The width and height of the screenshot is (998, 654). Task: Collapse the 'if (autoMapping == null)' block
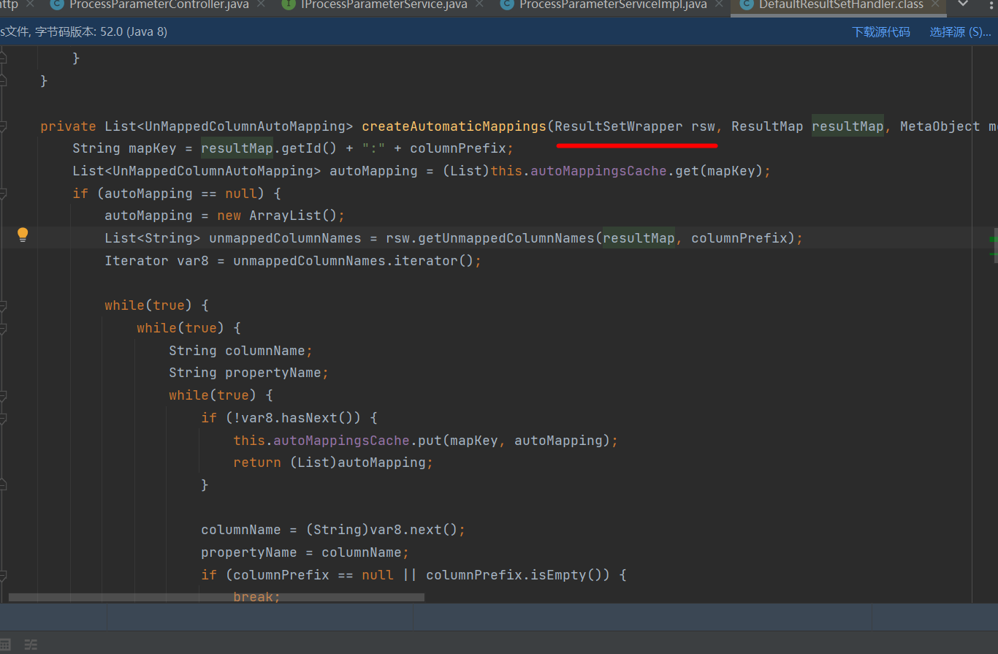tap(3, 194)
